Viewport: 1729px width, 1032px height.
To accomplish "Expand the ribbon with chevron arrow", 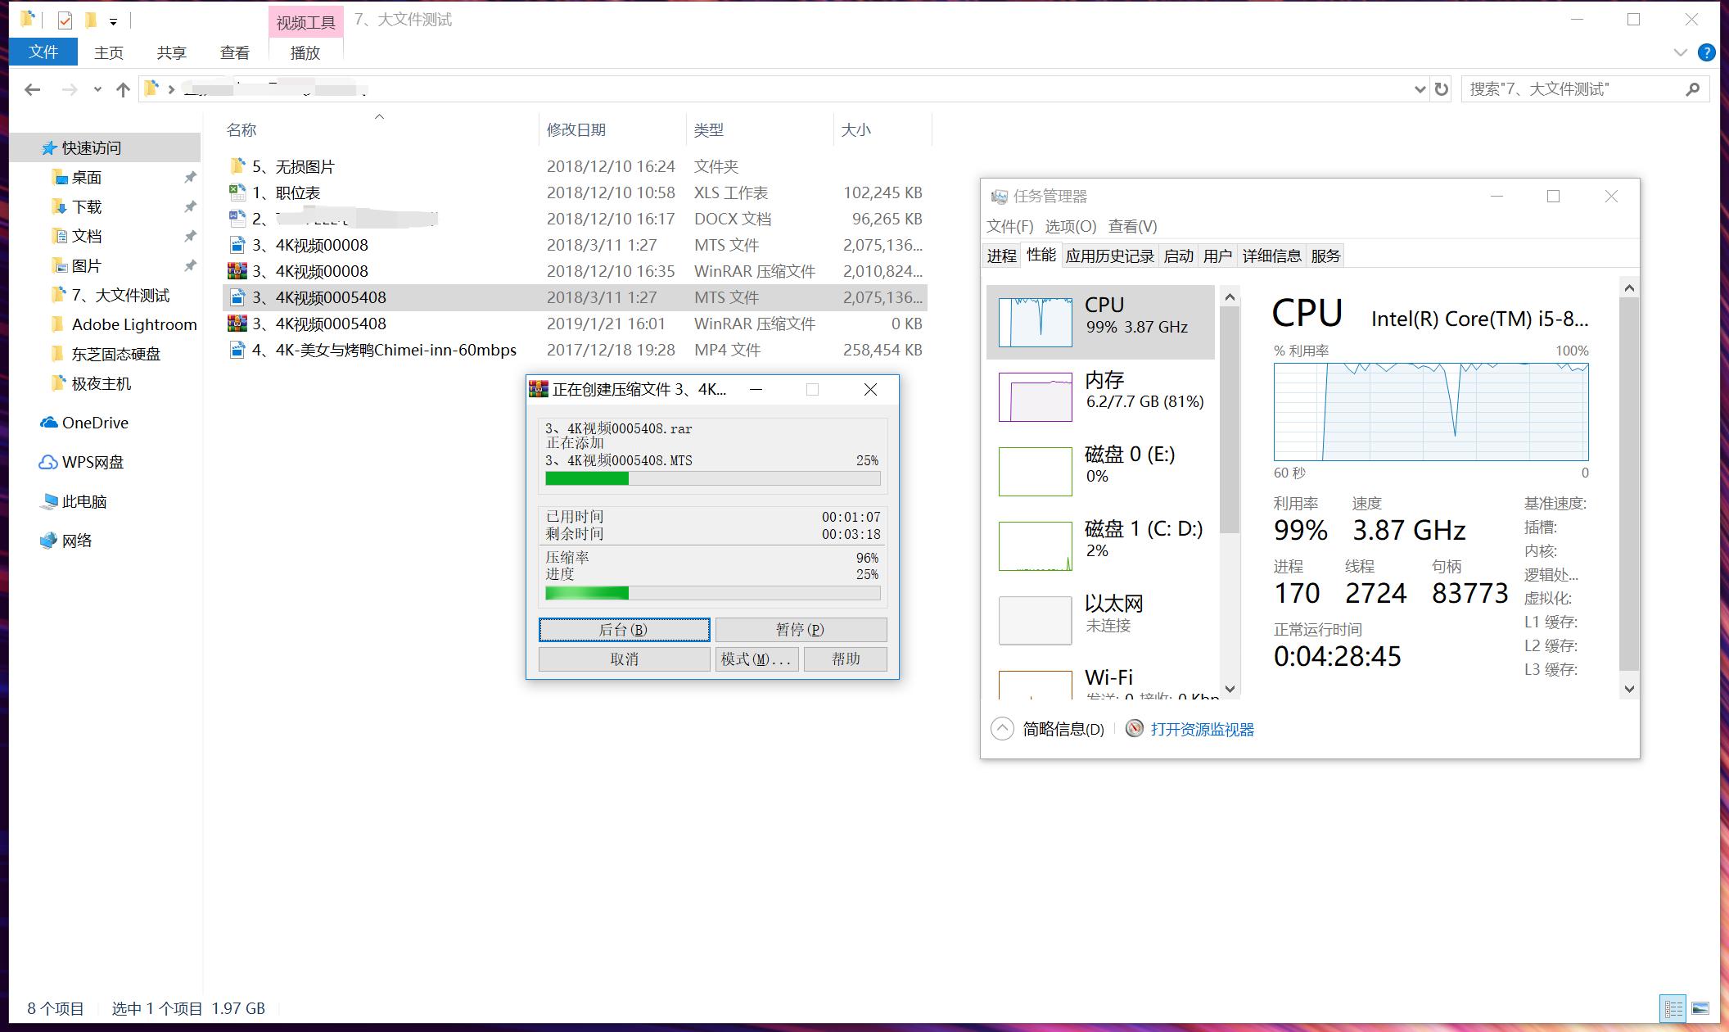I will pos(1680,52).
